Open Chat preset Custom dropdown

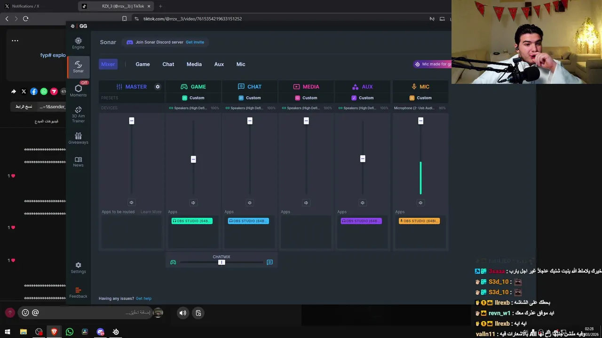(x=250, y=98)
